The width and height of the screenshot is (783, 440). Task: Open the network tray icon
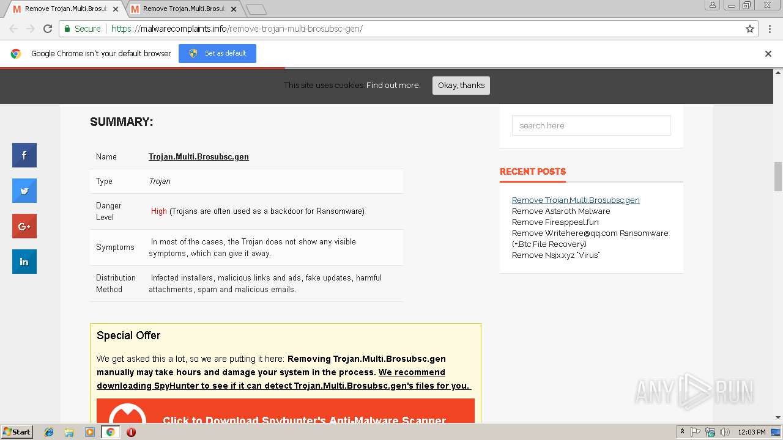[710, 432]
